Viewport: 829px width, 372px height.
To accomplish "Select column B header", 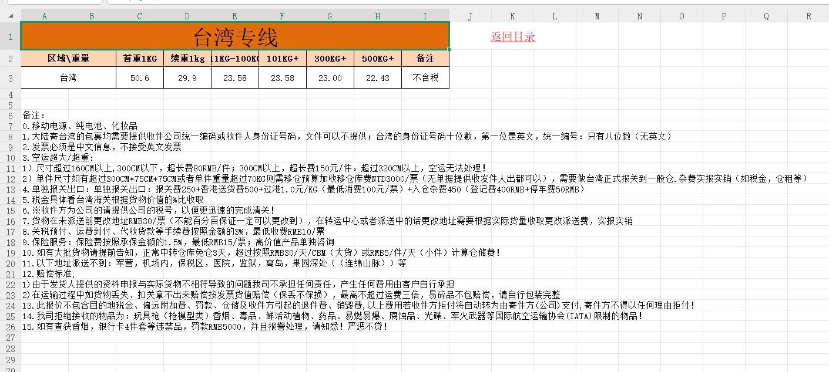I will tap(92, 16).
